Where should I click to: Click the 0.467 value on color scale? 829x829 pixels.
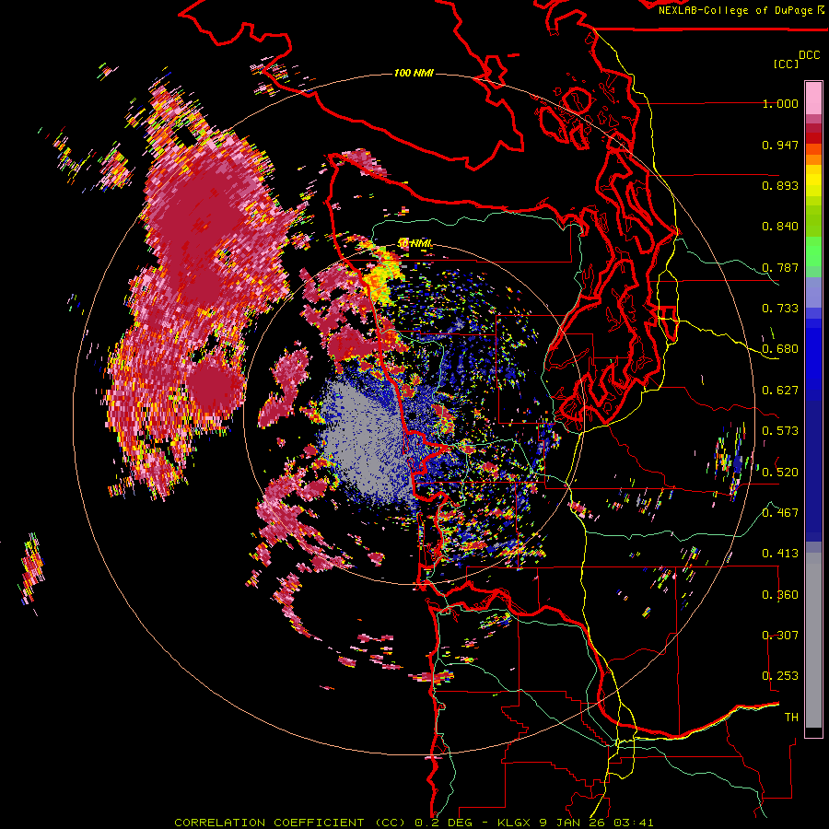pyautogui.click(x=780, y=513)
